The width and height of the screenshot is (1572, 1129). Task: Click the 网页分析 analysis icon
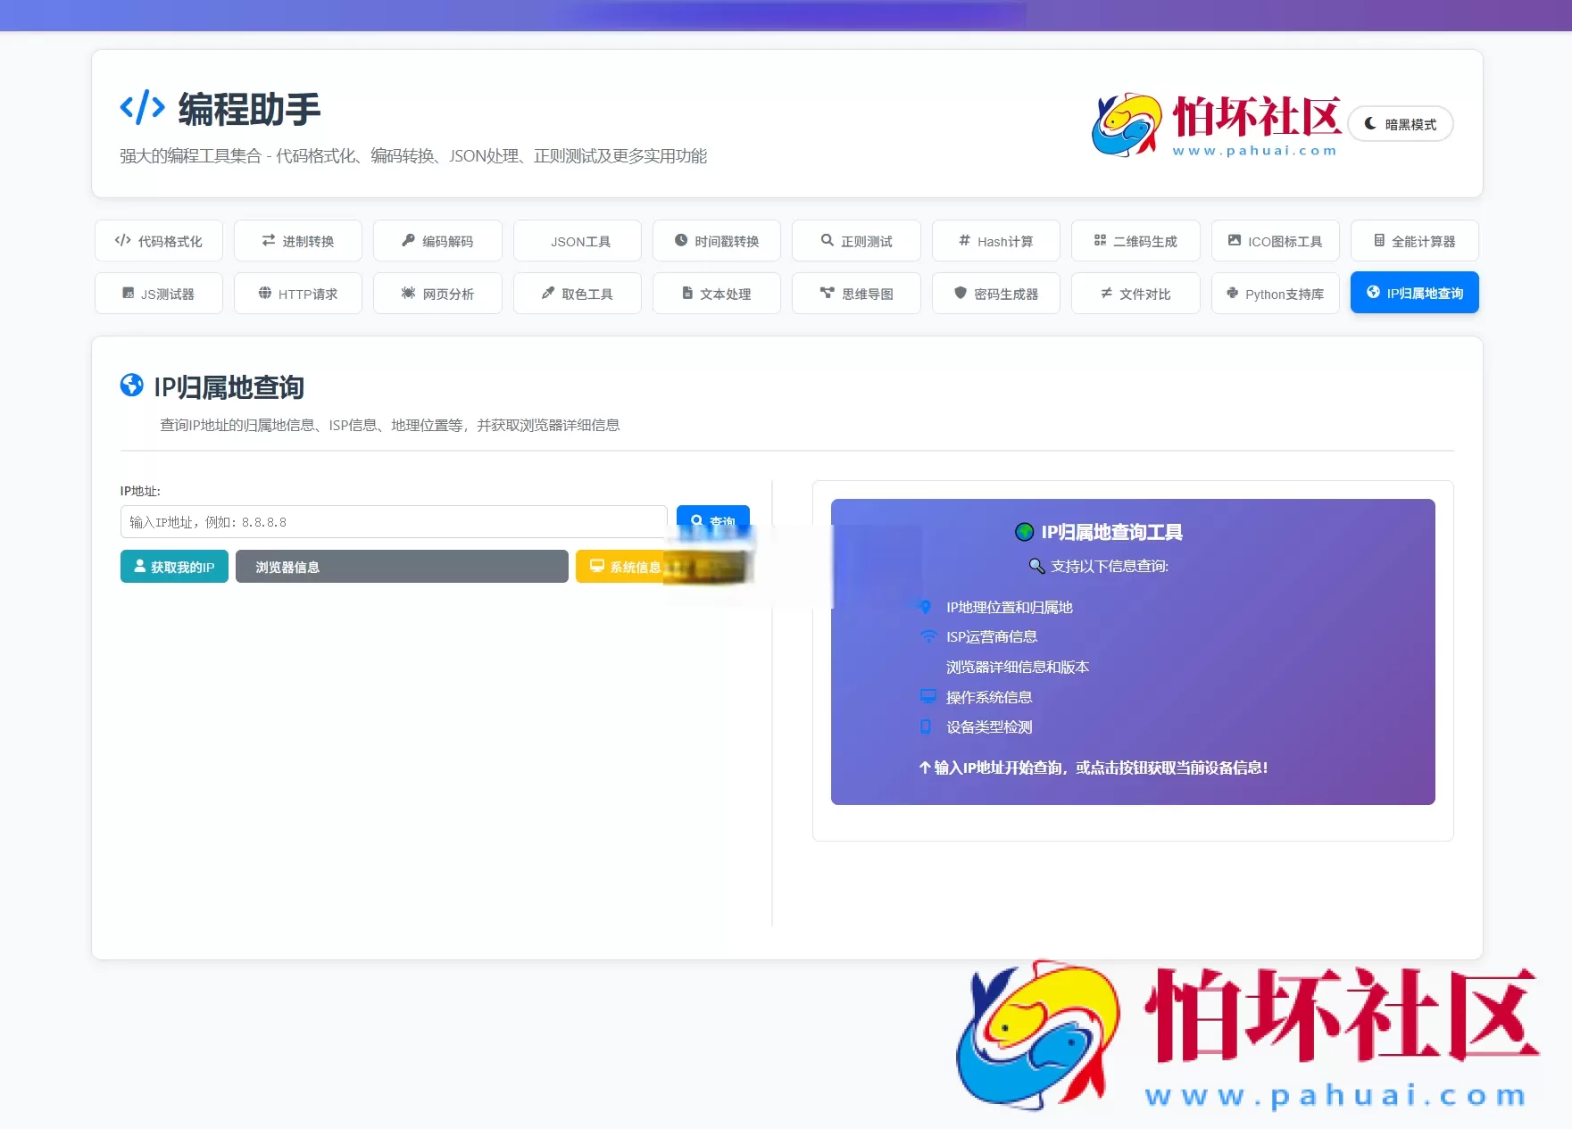point(408,293)
